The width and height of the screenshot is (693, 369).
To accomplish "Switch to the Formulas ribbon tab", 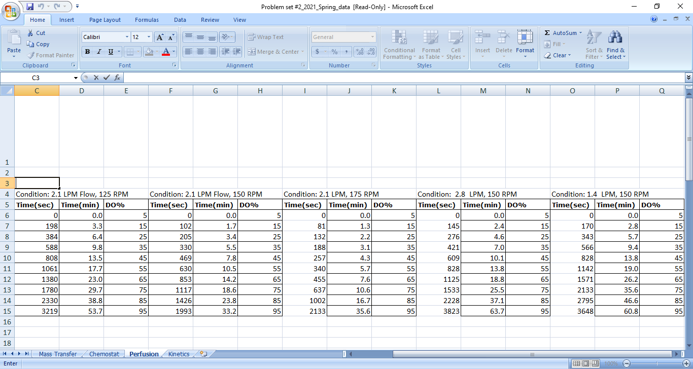I will click(x=147, y=20).
